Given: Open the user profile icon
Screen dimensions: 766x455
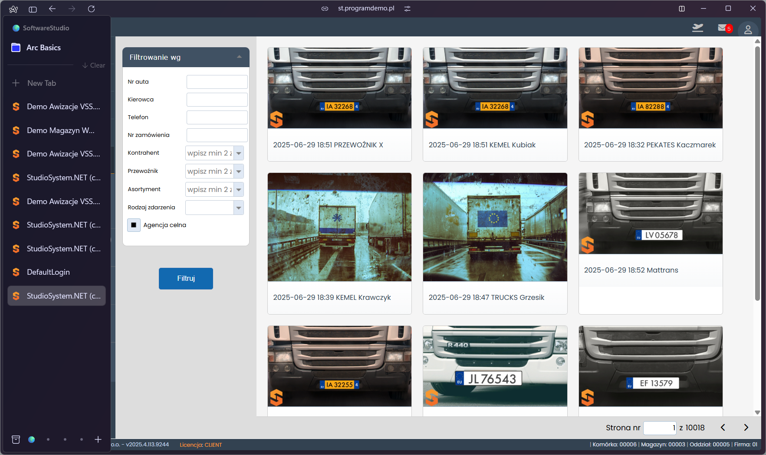Looking at the screenshot, I should pyautogui.click(x=748, y=29).
